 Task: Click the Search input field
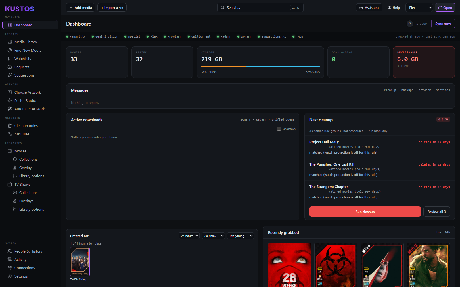260,8
